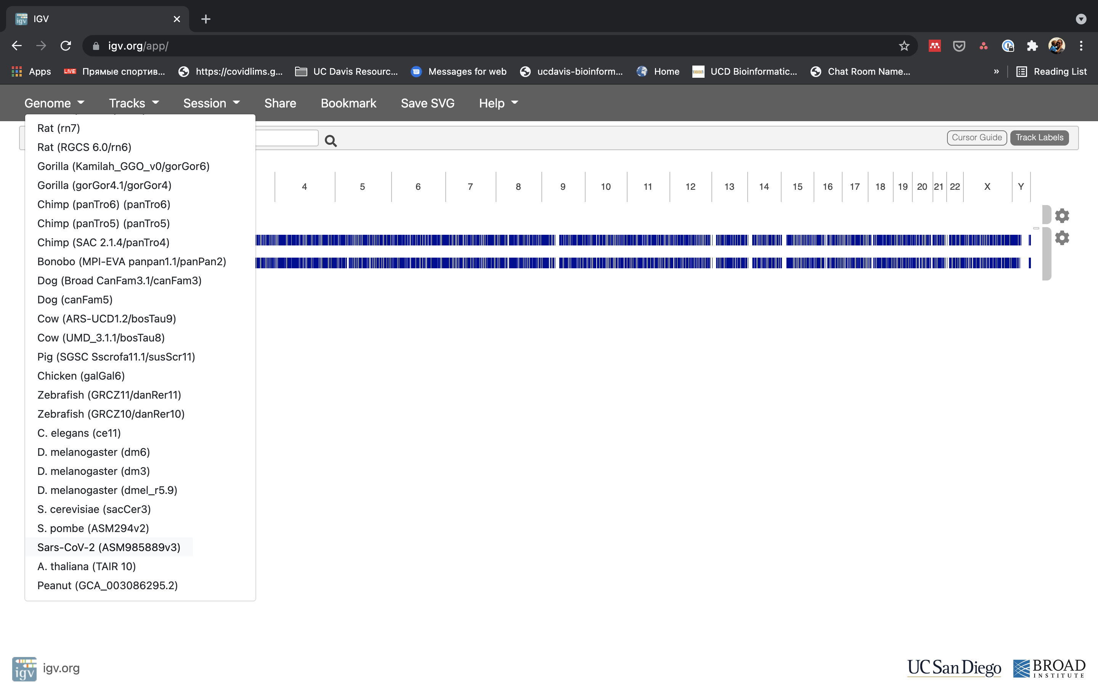
Task: Open the lower track's gear settings icon
Action: (x=1063, y=237)
